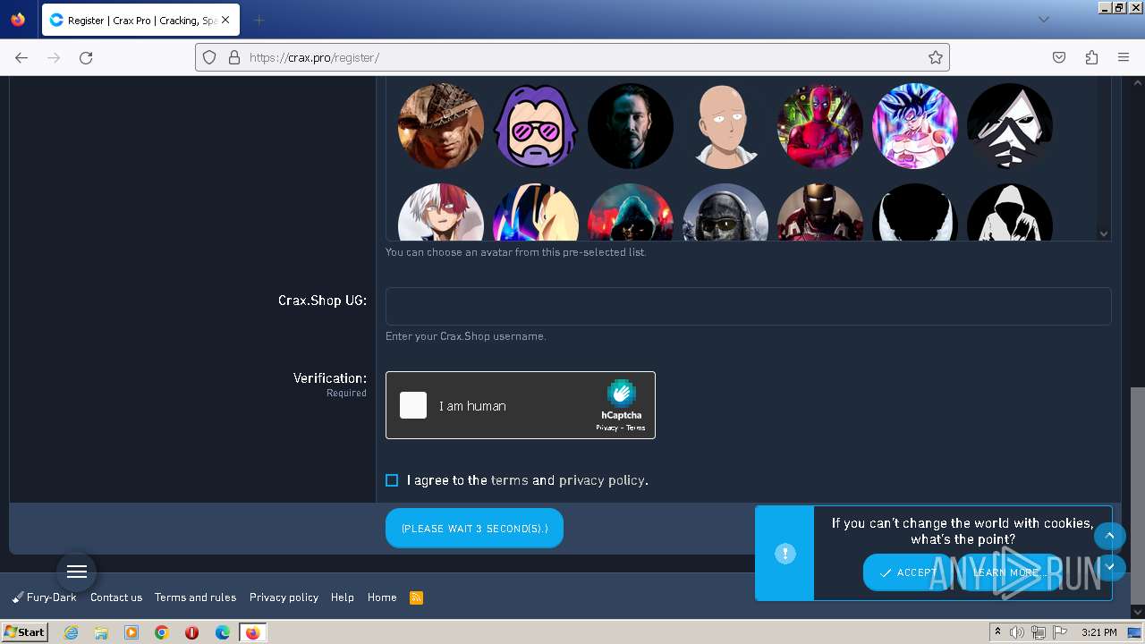Open the Fury-Dark style chooser
Viewport: 1145px width, 644px height.
[x=45, y=597]
